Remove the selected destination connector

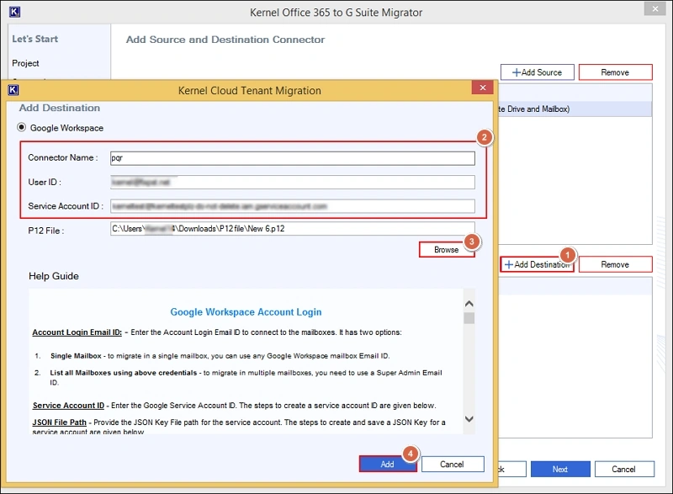point(615,264)
